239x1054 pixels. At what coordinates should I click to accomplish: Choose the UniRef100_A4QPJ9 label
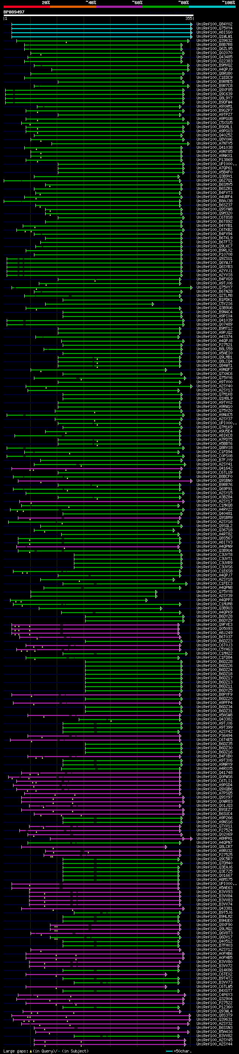(x=214, y=69)
